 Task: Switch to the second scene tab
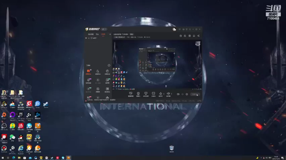pyautogui.click(x=97, y=34)
